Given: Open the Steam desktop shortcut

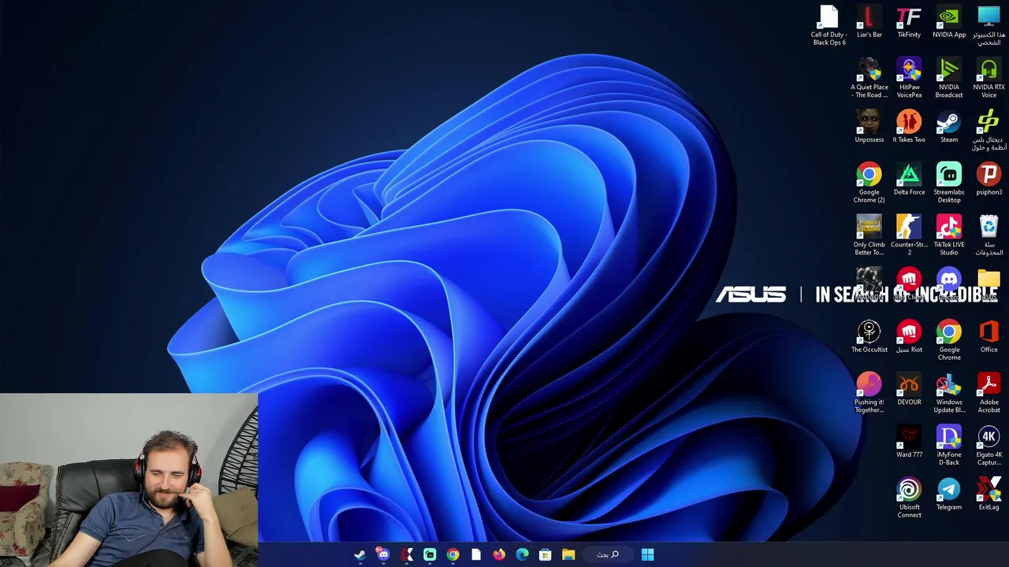Looking at the screenshot, I should point(949,127).
